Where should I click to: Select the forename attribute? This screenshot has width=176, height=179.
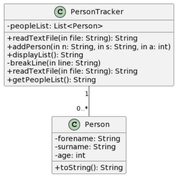pos(87,139)
